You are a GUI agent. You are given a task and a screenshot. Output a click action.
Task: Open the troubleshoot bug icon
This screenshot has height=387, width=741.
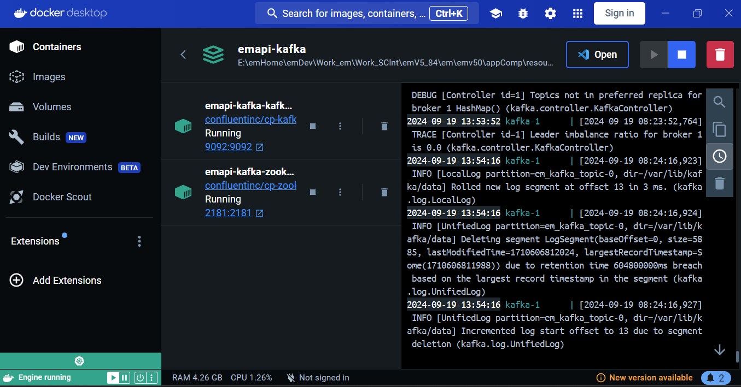point(523,14)
